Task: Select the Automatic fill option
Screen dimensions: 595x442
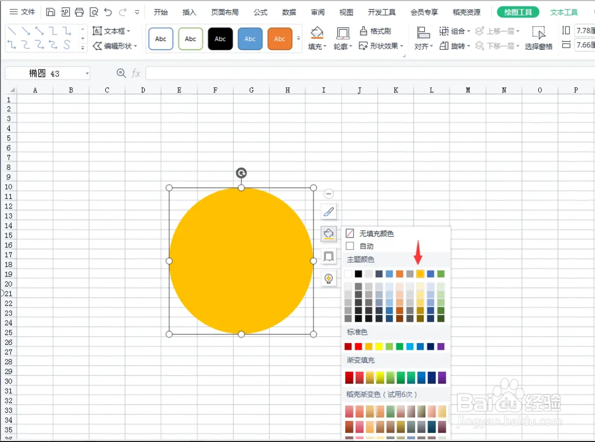Action: pyautogui.click(x=360, y=246)
